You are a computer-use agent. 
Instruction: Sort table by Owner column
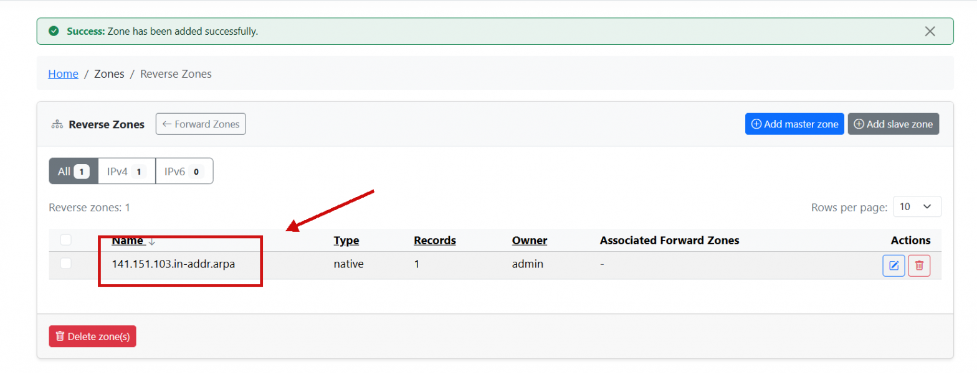pos(529,241)
